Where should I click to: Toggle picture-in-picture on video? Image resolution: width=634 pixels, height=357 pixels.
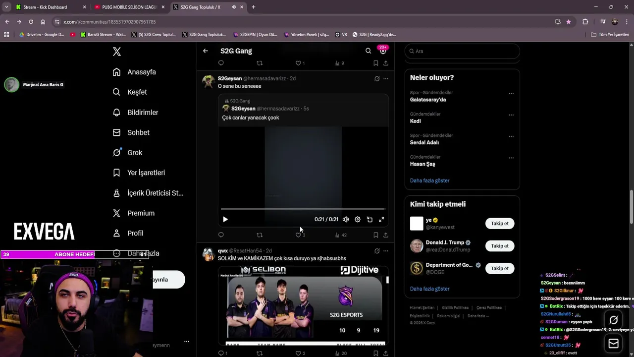[x=370, y=219]
